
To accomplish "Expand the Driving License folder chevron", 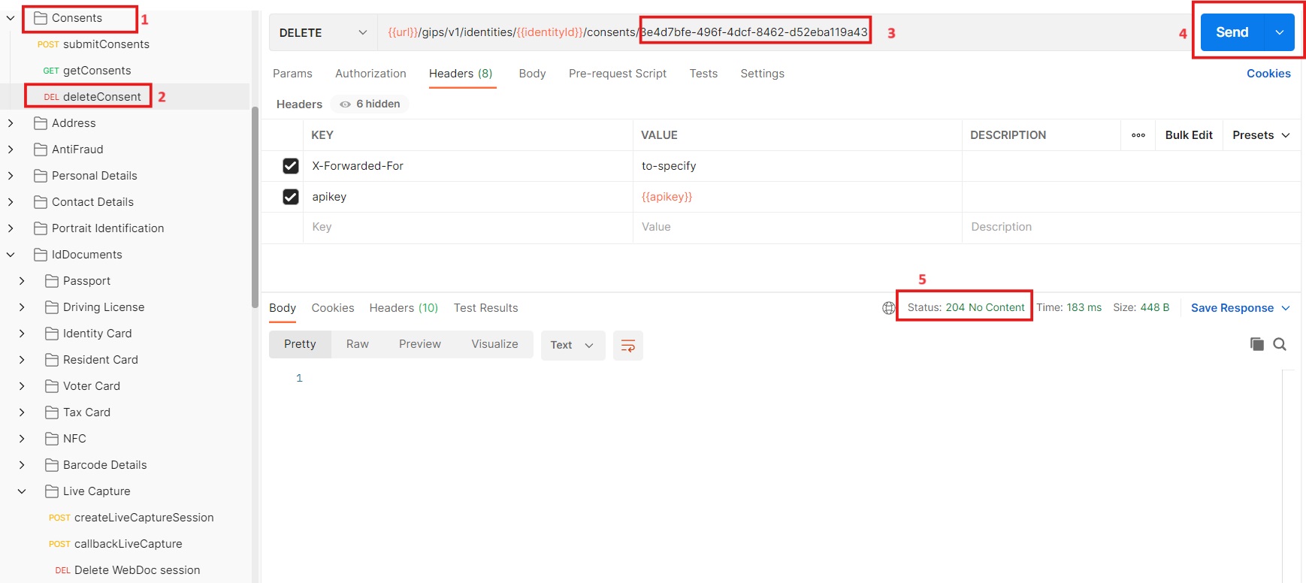I will [22, 307].
